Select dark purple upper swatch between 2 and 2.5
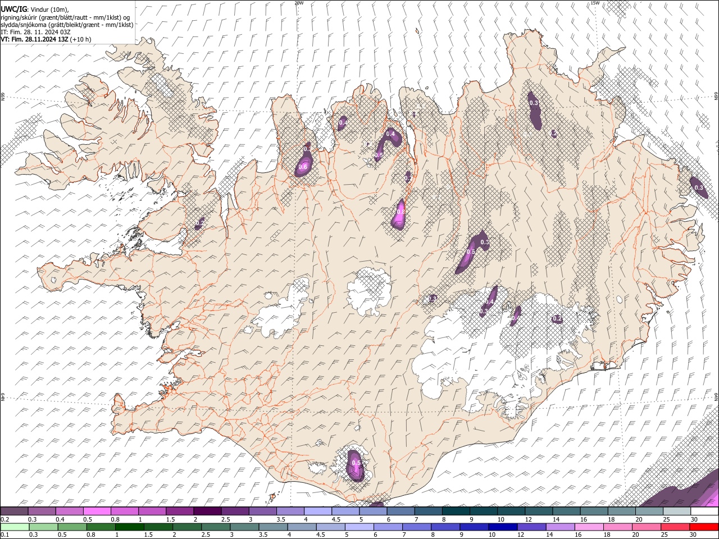 pos(207,511)
